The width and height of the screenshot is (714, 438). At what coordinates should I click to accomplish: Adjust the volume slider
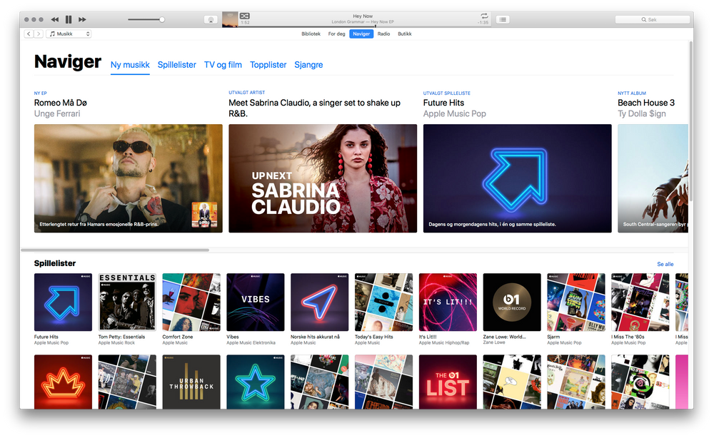[146, 19]
